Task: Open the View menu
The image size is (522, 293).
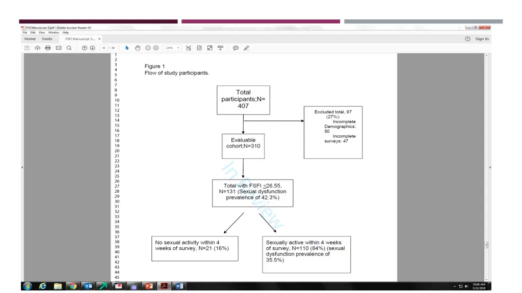Action: coord(42,33)
